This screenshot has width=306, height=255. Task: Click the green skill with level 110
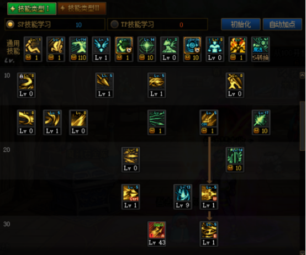click(x=78, y=49)
